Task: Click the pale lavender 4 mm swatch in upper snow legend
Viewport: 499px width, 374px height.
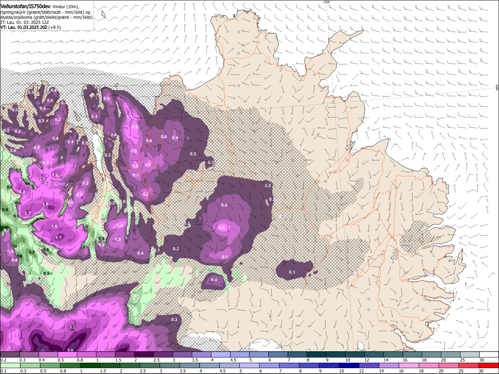Action: click(221, 354)
